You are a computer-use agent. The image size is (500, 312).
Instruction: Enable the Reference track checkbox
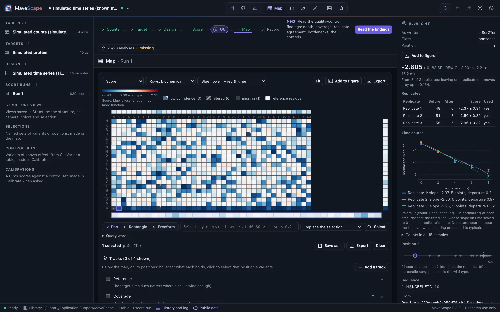[x=108, y=279]
